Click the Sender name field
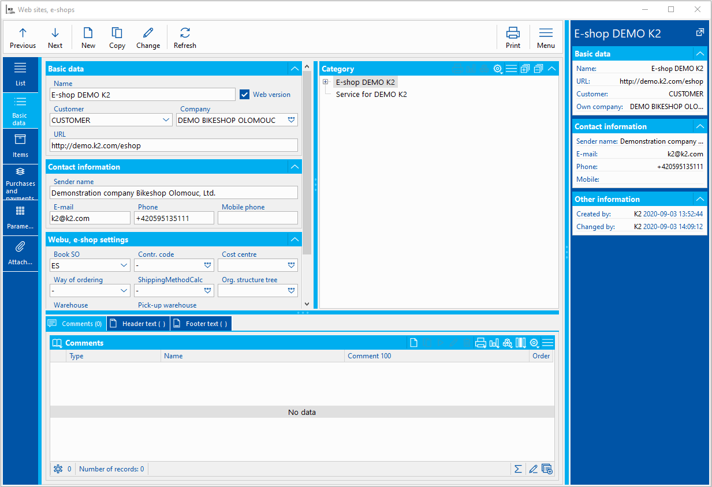 pyautogui.click(x=174, y=193)
